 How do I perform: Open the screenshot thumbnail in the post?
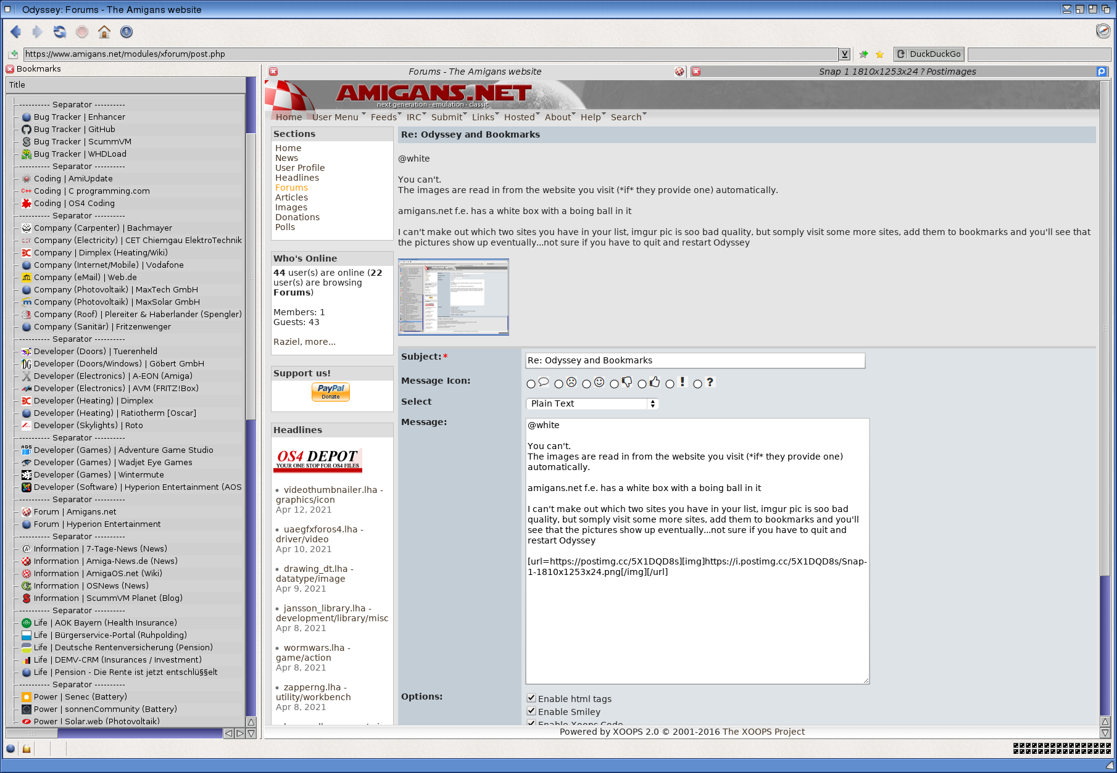(454, 297)
